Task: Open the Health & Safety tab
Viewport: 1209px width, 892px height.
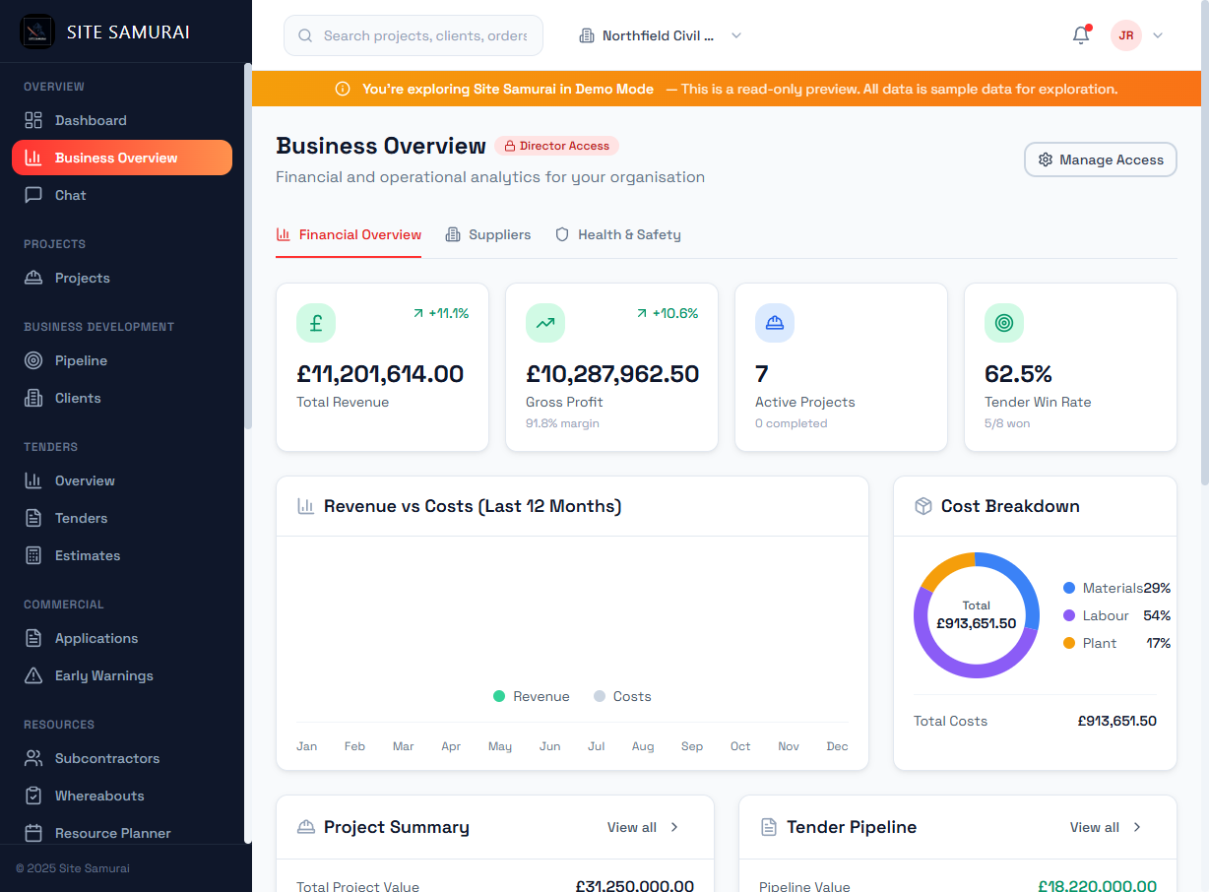Action: pyautogui.click(x=617, y=234)
